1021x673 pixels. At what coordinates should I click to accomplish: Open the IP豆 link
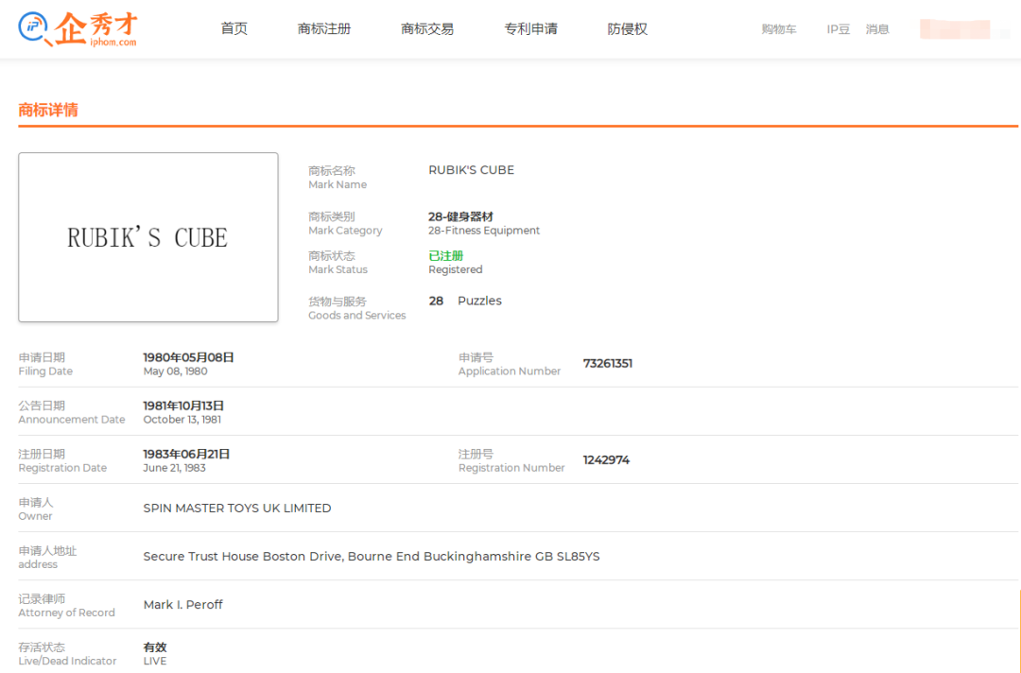838,29
